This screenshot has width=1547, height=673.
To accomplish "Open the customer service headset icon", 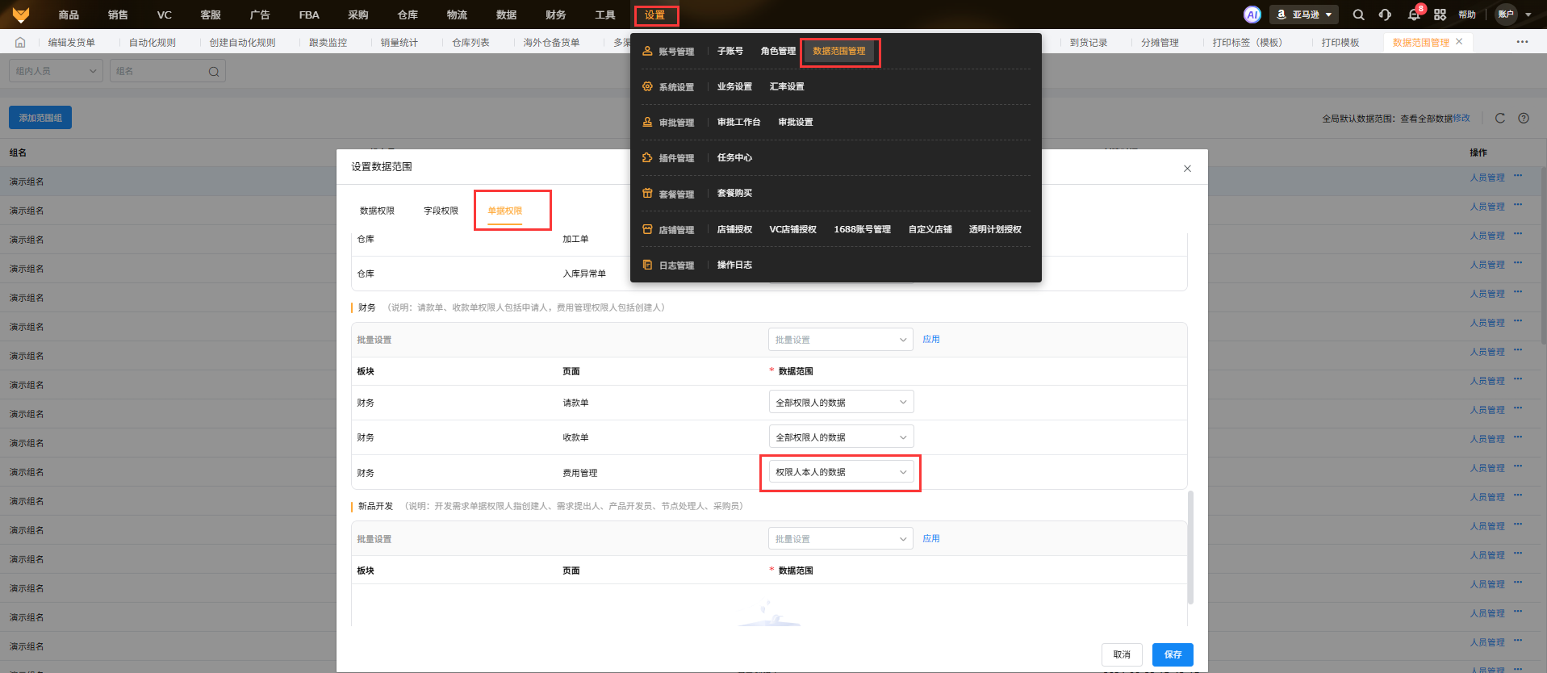I will [x=1386, y=15].
